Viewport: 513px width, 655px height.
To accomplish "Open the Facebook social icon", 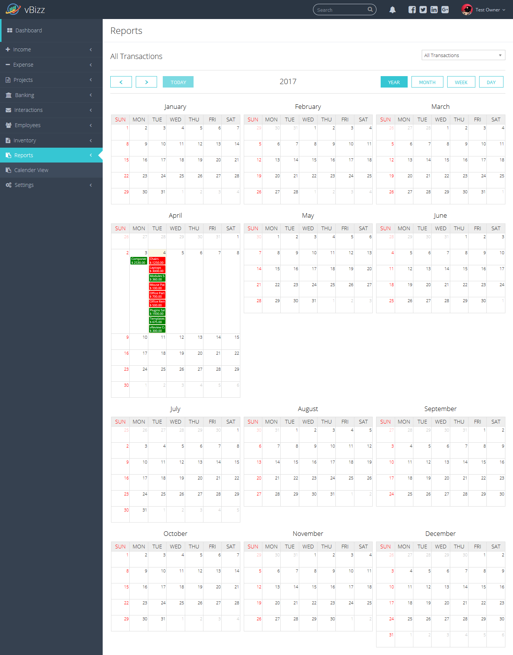I will pyautogui.click(x=412, y=10).
